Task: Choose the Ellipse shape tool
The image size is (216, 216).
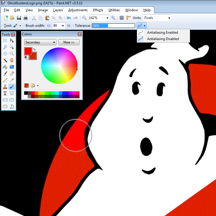Action: click(x=5, y=107)
